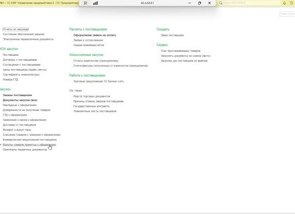
Task: Click the pin icon in the remote session bar
Action: pyautogui.click(x=85, y=3)
